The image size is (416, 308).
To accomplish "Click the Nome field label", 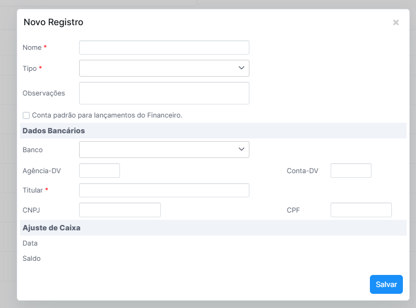I will (x=32, y=48).
